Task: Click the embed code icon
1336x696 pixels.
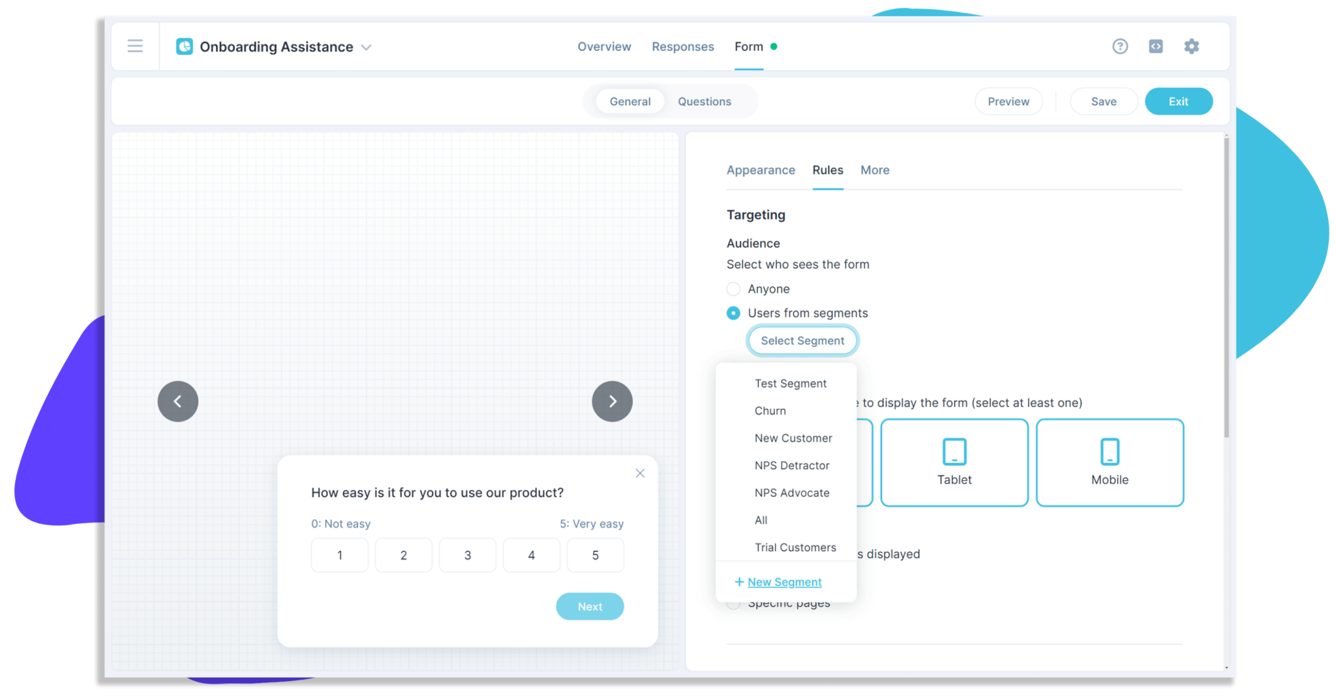Action: [x=1155, y=46]
